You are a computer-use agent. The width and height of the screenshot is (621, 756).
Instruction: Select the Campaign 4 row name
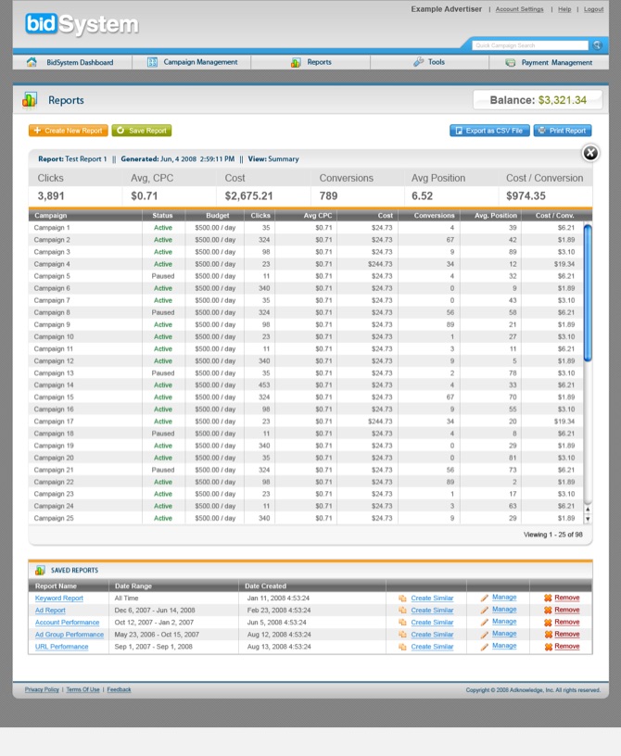point(52,264)
